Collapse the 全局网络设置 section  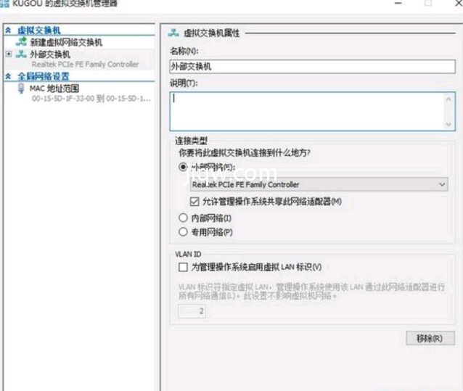pyautogui.click(x=8, y=76)
